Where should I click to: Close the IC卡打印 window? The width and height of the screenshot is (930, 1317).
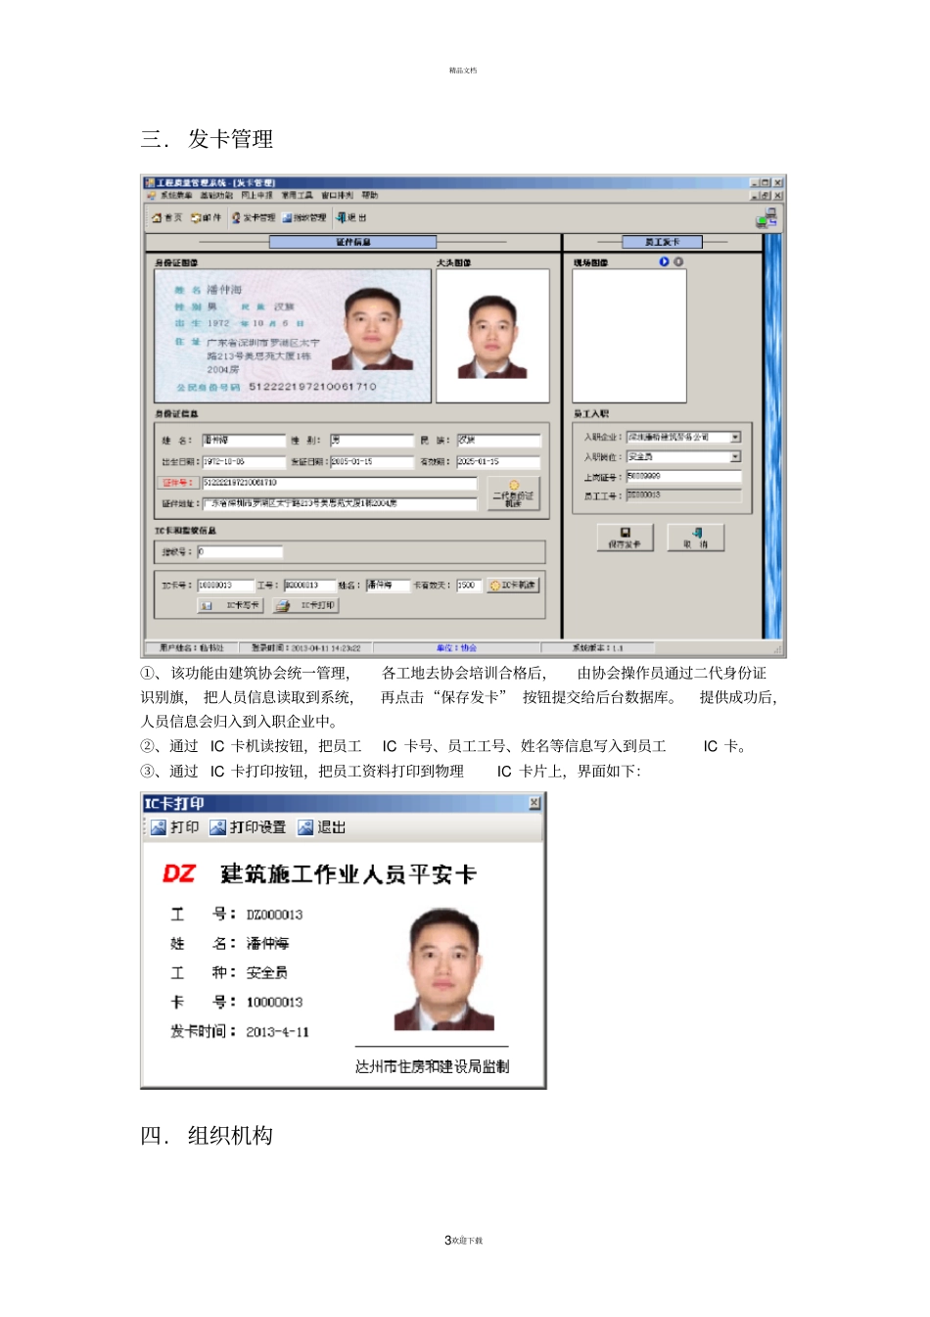[535, 803]
